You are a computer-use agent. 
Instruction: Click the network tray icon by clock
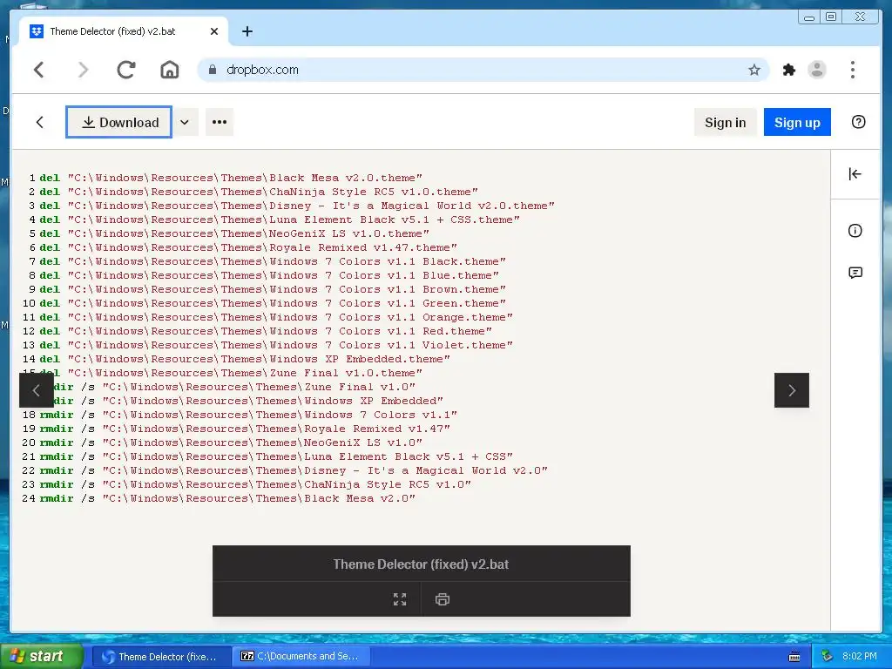click(827, 657)
